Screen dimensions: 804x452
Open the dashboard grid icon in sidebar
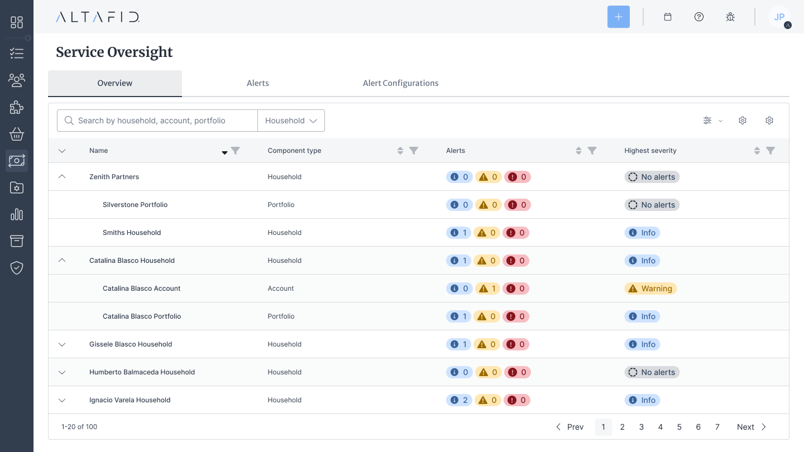pos(17,22)
